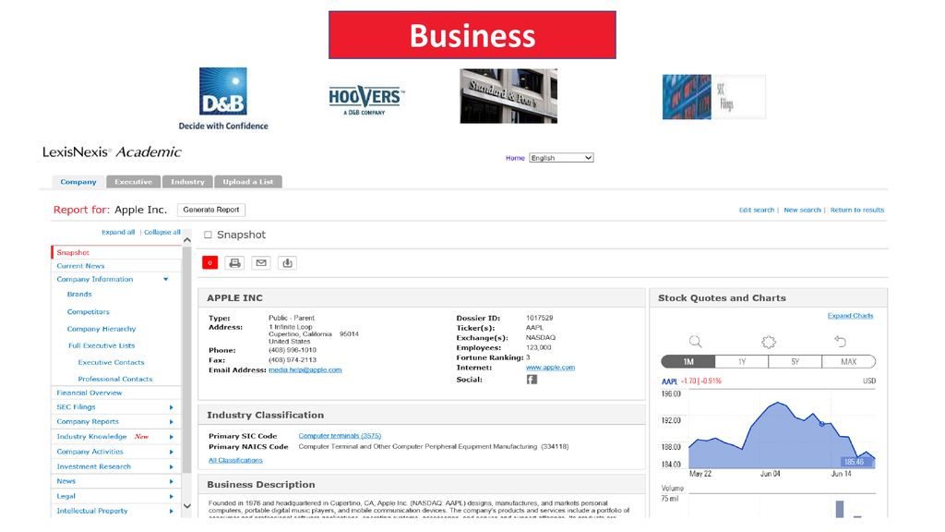
Task: Click the New search link
Action: click(x=802, y=210)
